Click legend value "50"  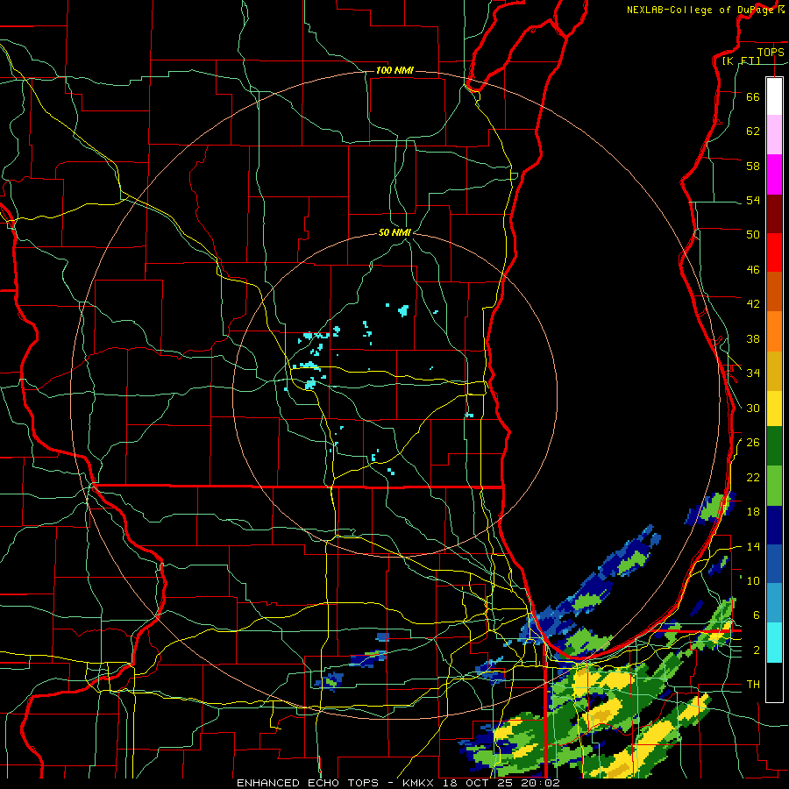coord(753,234)
